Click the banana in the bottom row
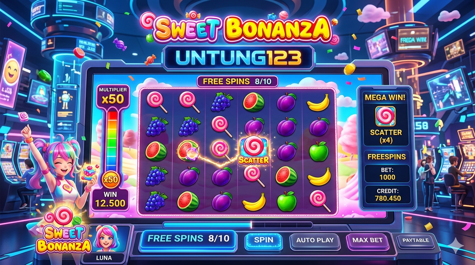 254,202
